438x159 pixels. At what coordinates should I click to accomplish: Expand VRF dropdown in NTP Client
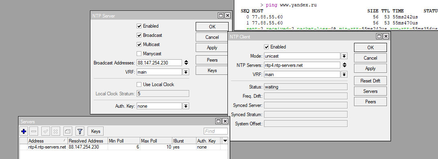point(344,74)
